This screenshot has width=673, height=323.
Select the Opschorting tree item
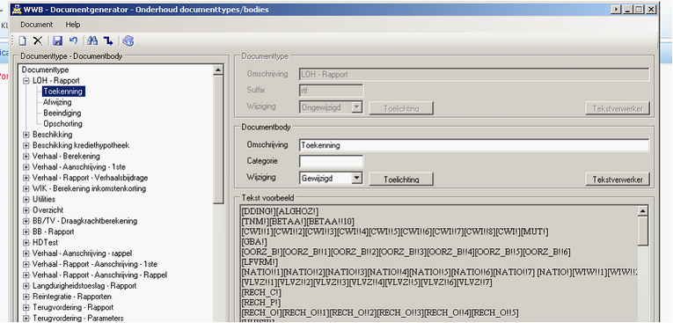(62, 124)
